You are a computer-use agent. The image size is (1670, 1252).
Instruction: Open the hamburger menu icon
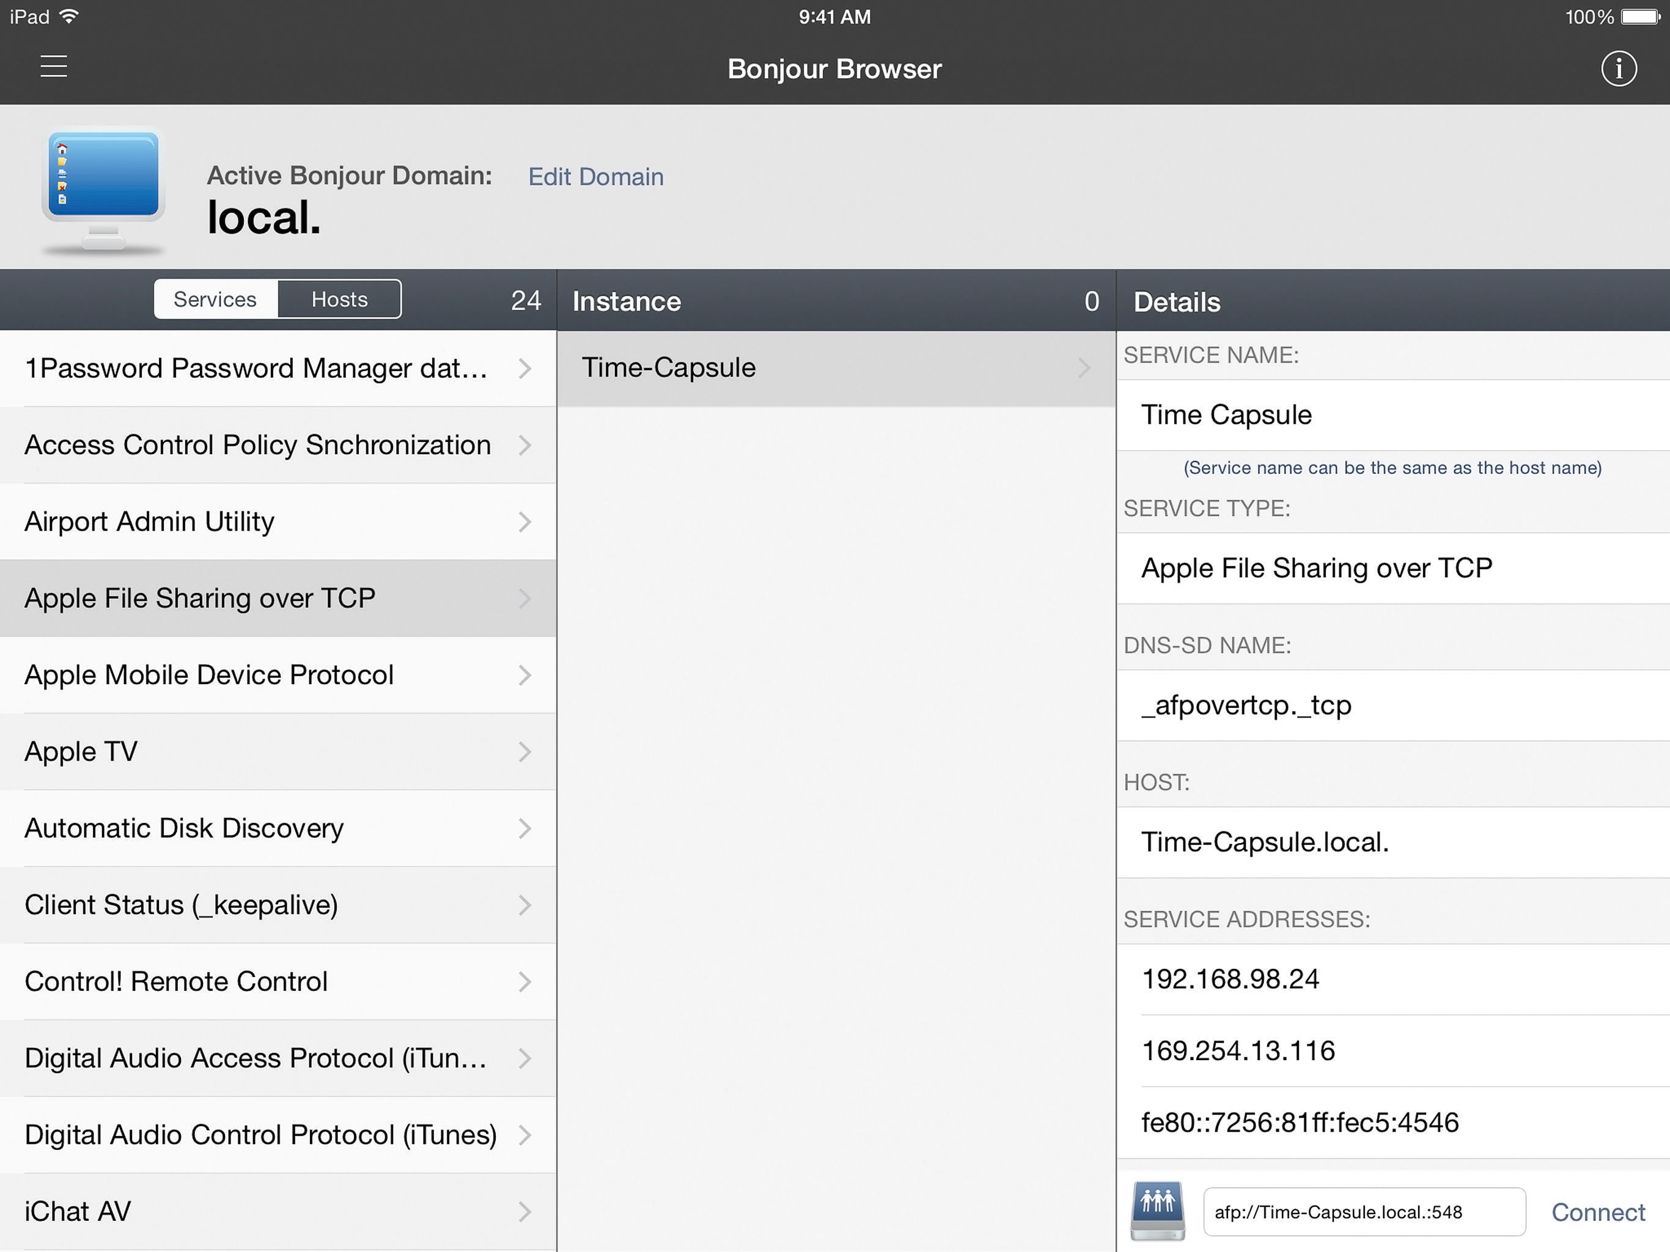(54, 67)
